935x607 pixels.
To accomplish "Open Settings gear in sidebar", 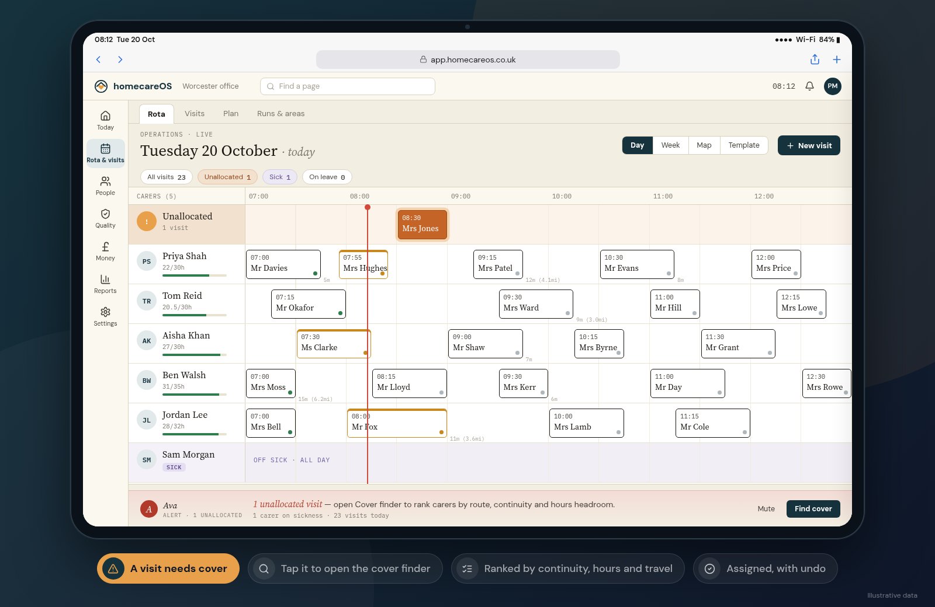I will [105, 316].
